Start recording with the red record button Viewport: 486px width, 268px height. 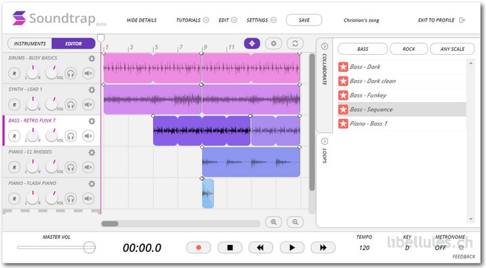click(x=199, y=248)
